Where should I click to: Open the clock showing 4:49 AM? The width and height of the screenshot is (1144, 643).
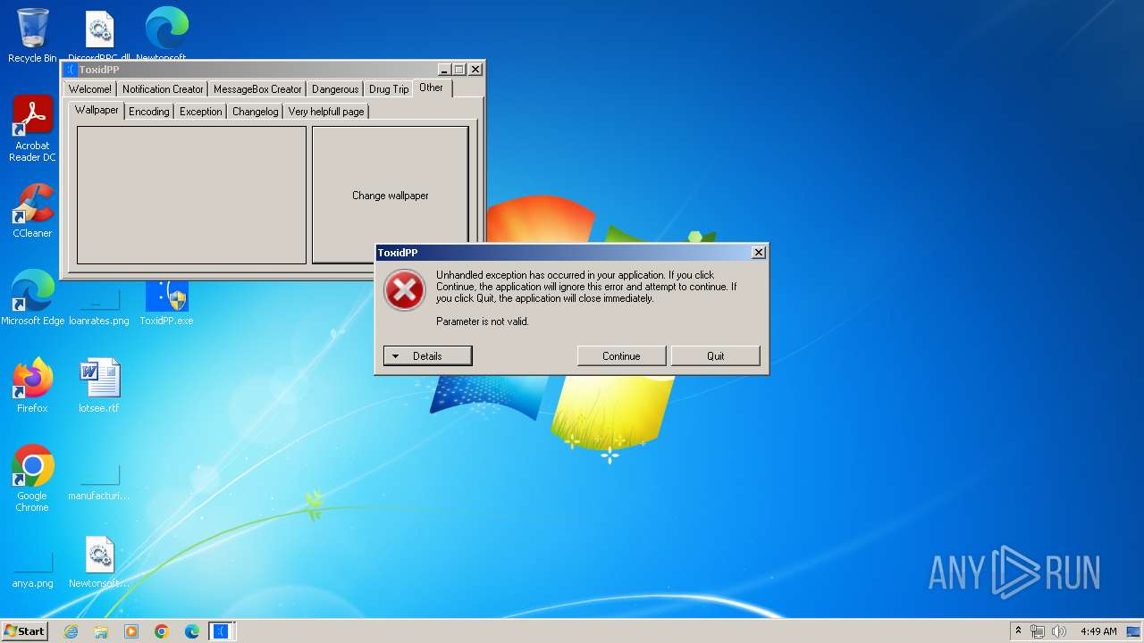(x=1098, y=631)
